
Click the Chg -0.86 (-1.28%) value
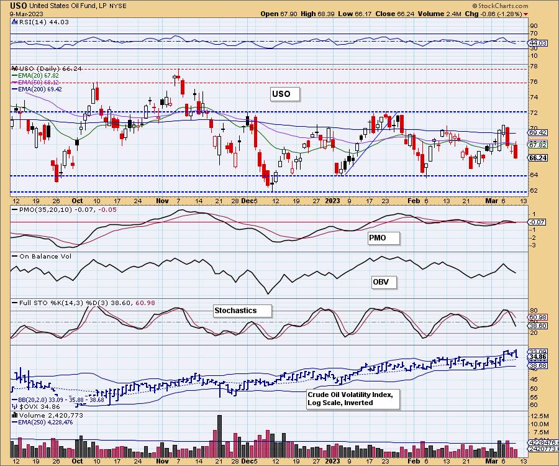click(x=494, y=14)
